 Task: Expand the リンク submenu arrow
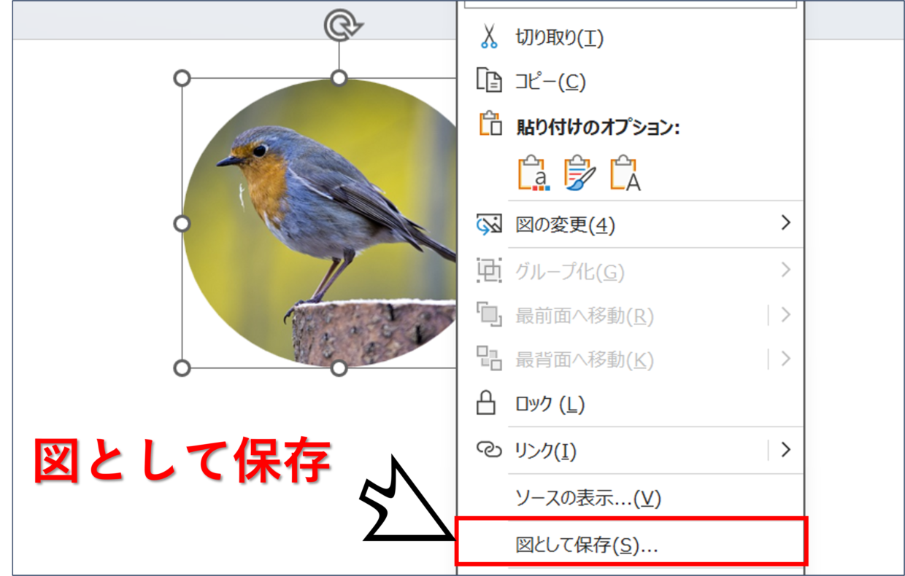tap(785, 449)
